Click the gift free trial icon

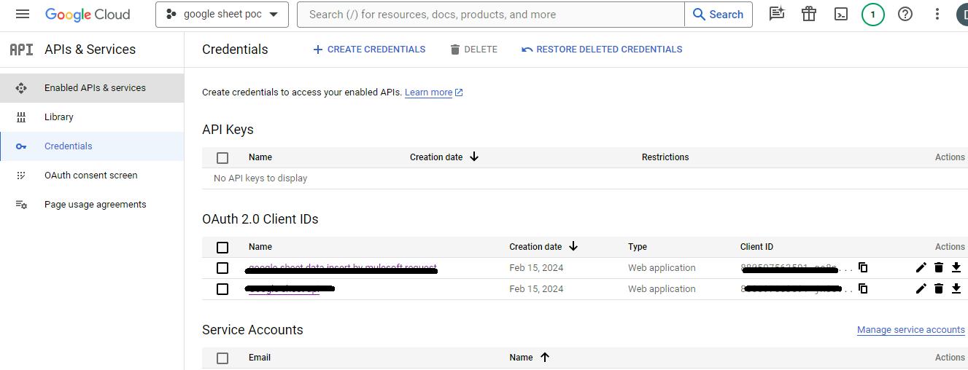pos(809,14)
